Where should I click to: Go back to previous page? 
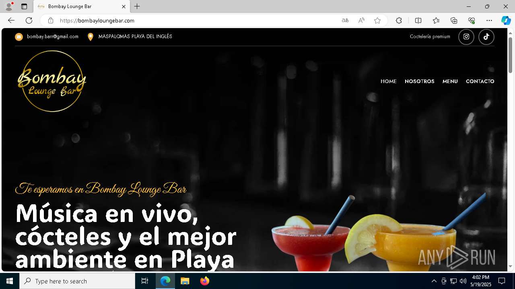click(x=11, y=20)
